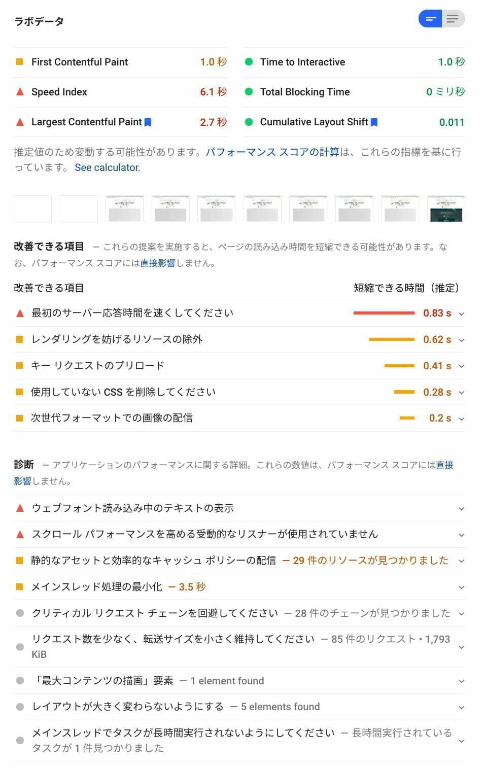Click red triangle icon for ウェブフォント読み込み audit

20,508
